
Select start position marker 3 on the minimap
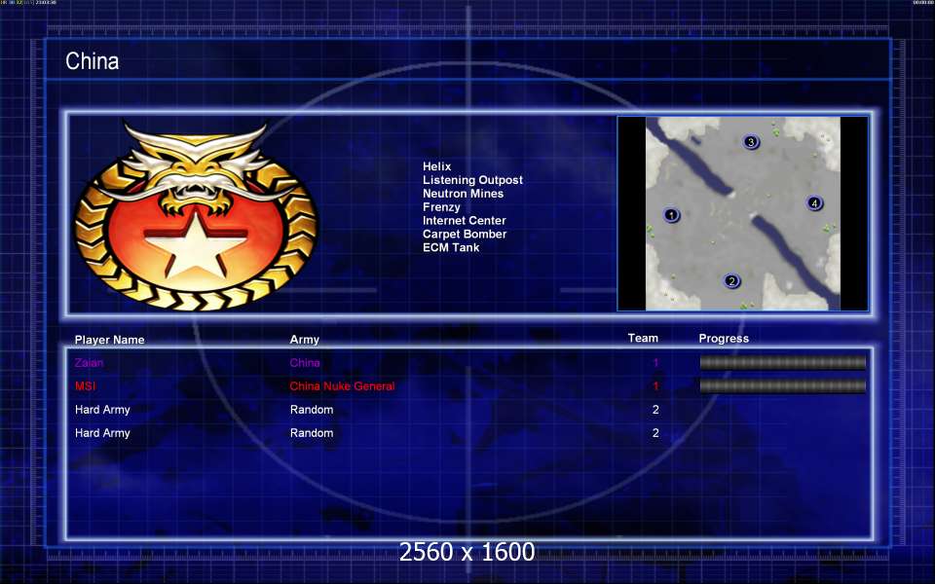pos(751,142)
